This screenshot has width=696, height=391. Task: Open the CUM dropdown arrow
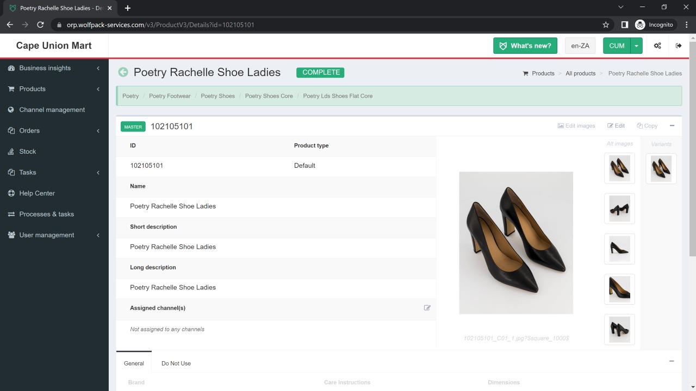[636, 46]
